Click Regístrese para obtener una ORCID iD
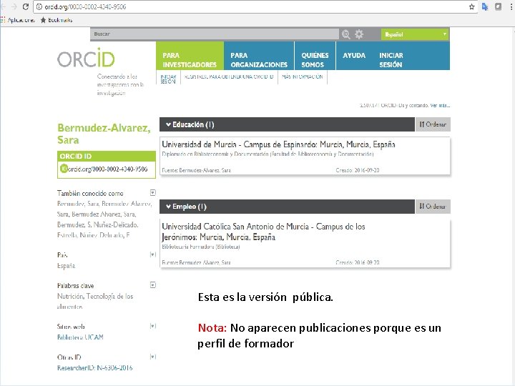Viewport: 515px width, 386px height. [229, 76]
